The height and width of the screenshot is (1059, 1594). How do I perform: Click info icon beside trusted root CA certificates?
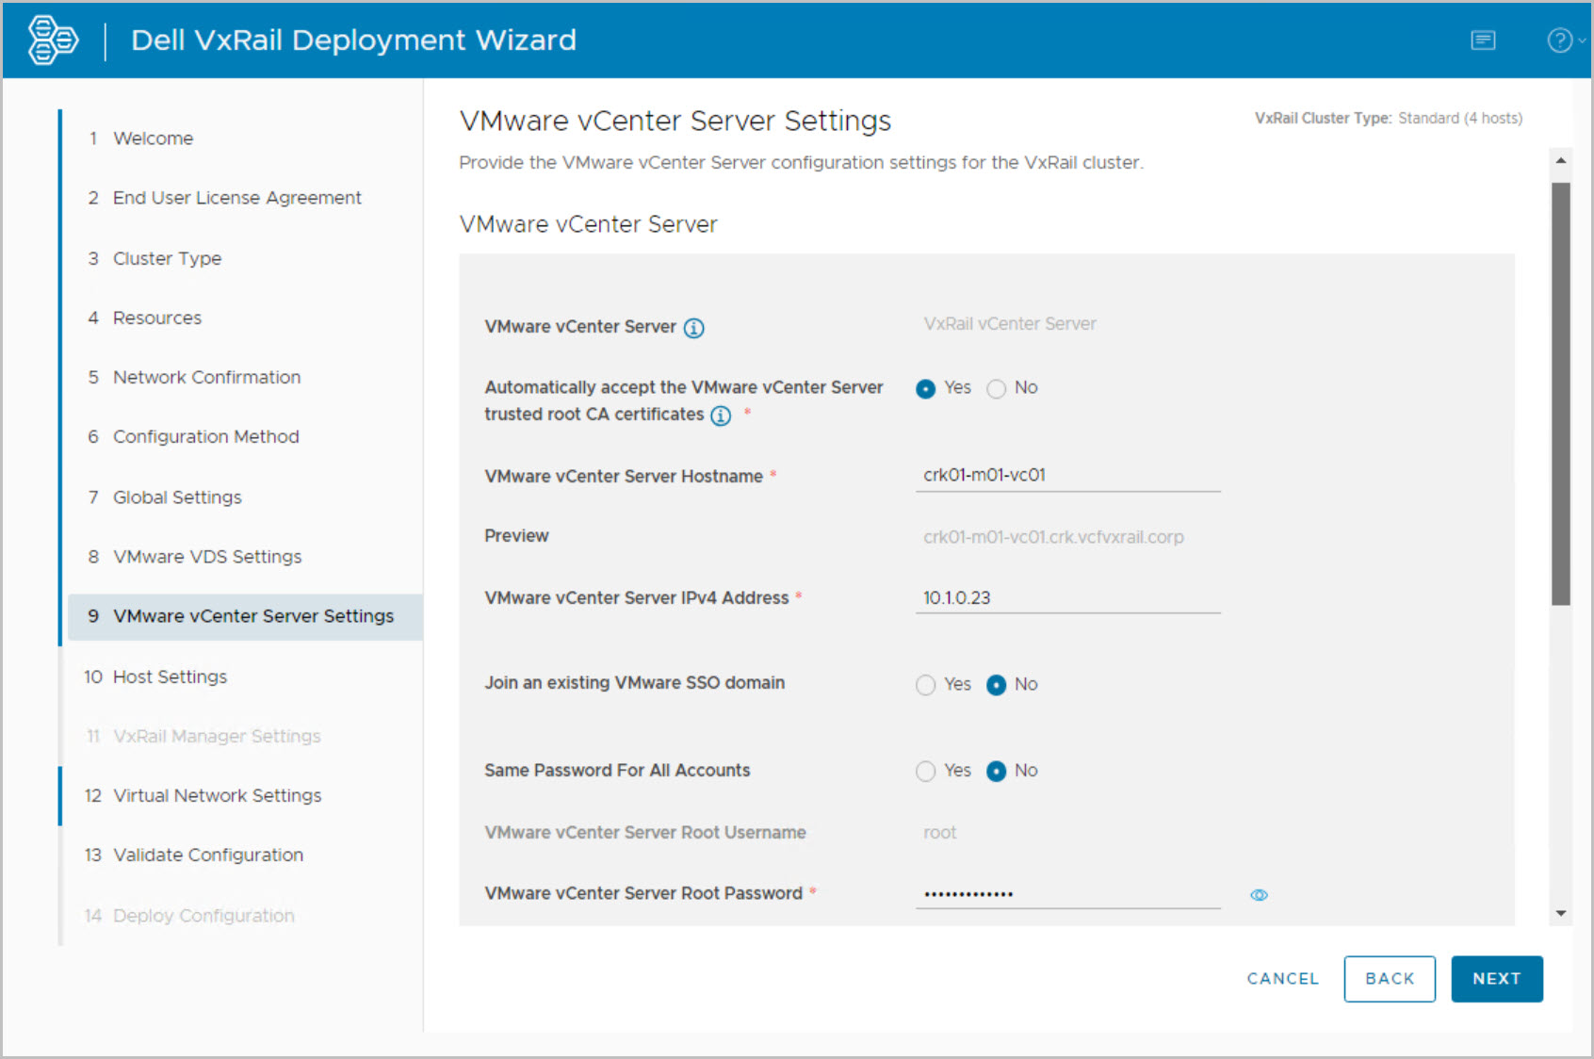[x=721, y=415]
